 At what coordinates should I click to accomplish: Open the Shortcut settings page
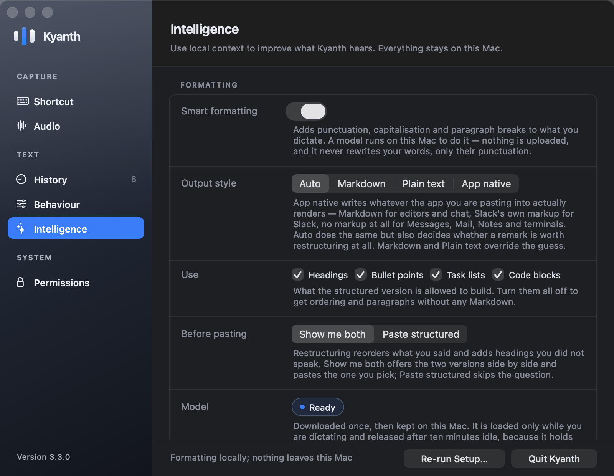tap(76, 101)
